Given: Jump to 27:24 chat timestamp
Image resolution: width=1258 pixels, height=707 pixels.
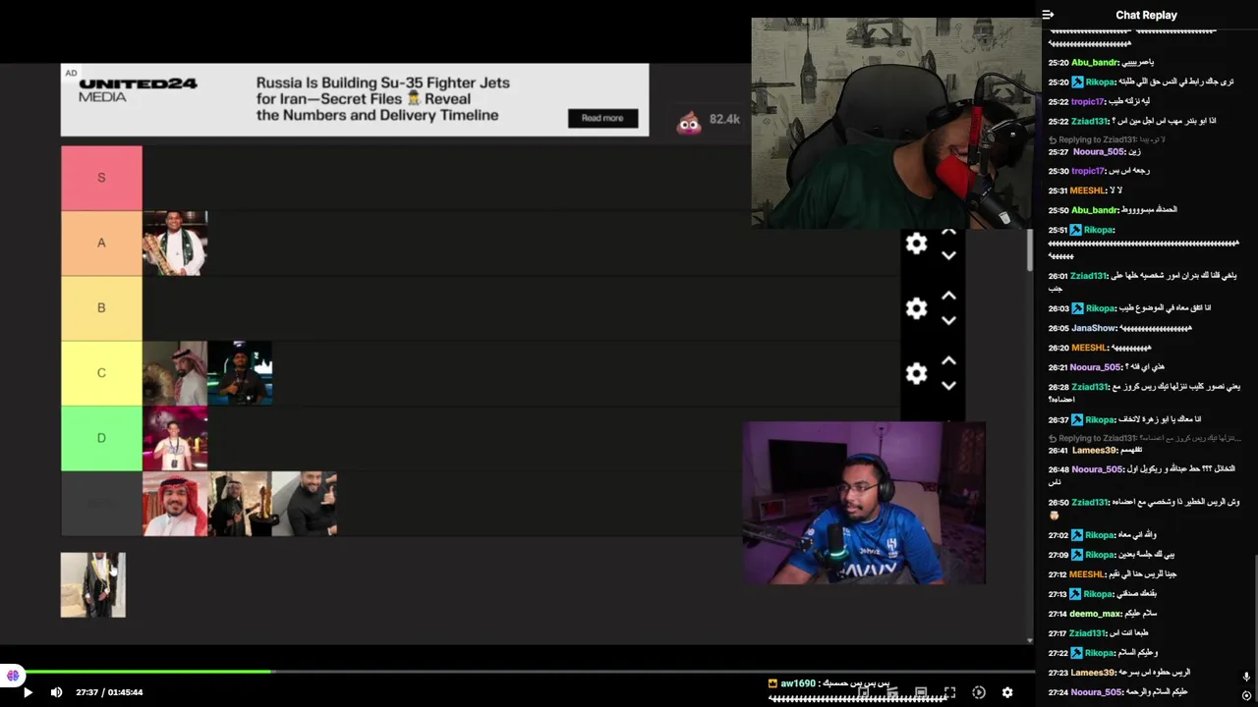Looking at the screenshot, I should (x=1058, y=692).
